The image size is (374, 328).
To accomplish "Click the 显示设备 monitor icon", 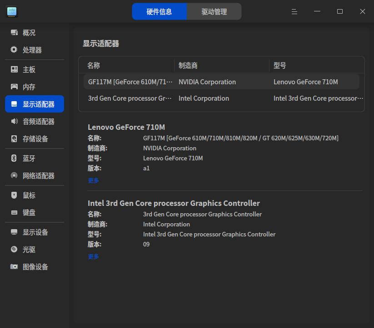I will 14,232.
